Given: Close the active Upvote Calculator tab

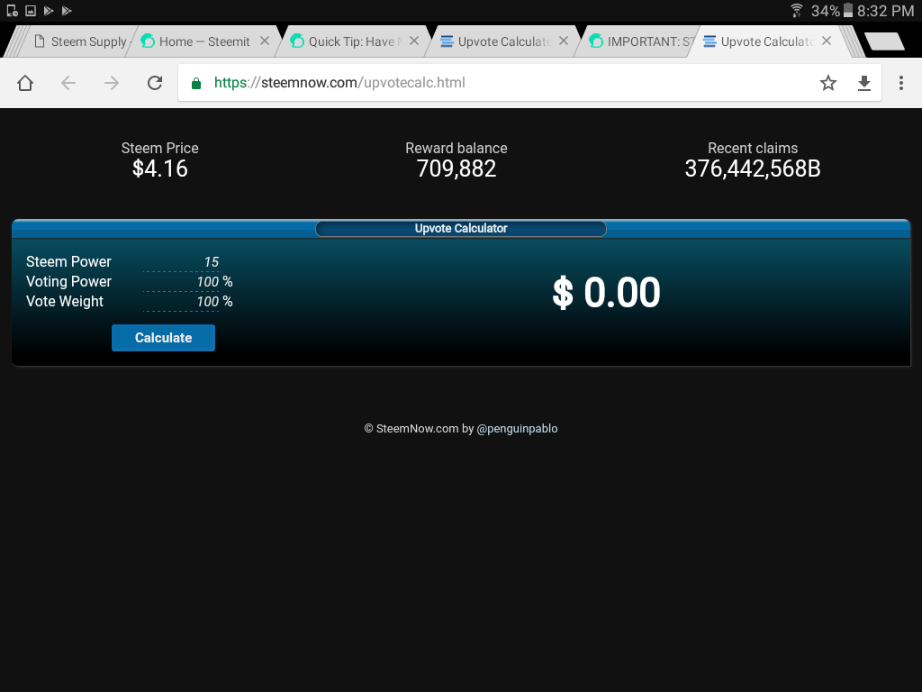Looking at the screenshot, I should pyautogui.click(x=827, y=41).
